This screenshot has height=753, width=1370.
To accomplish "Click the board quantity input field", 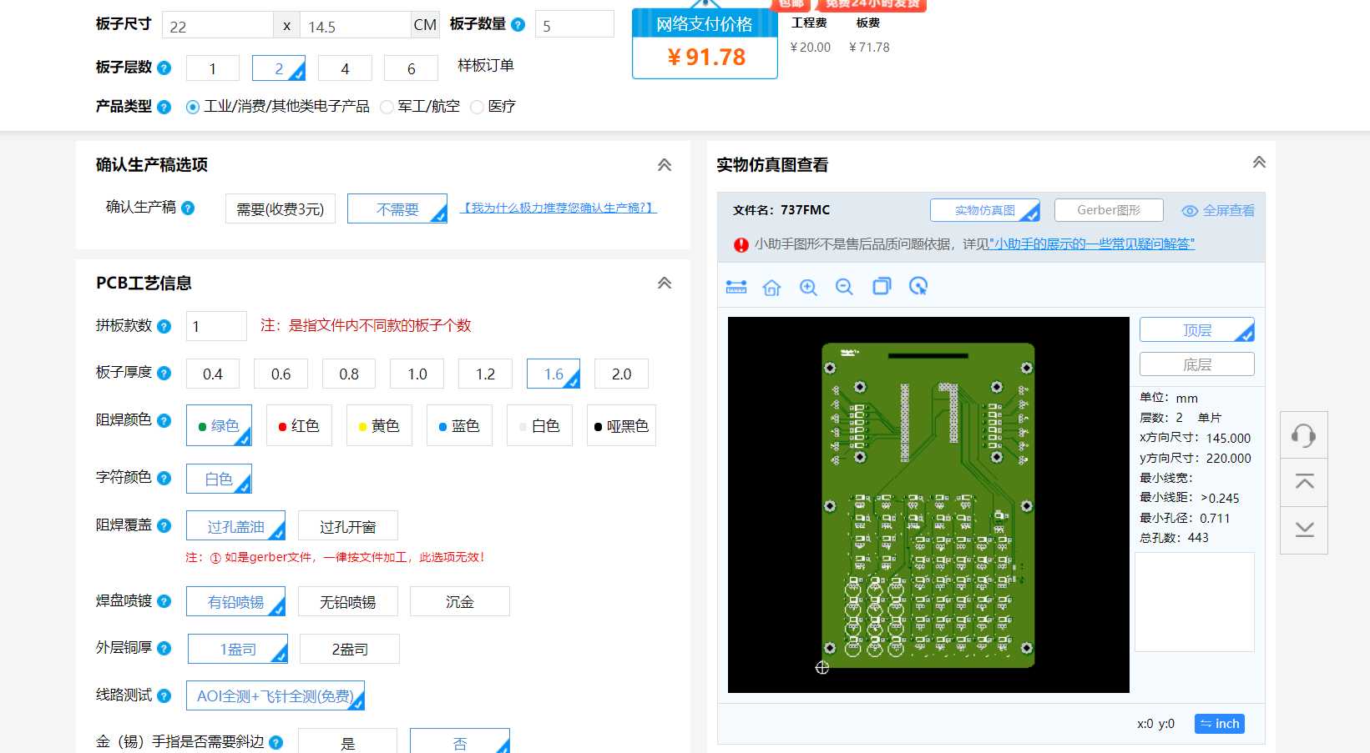I will tap(574, 24).
